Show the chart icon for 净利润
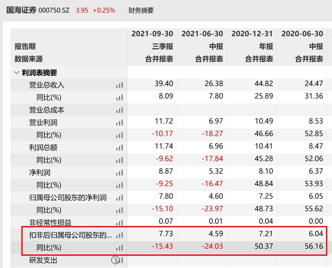 (x=119, y=173)
